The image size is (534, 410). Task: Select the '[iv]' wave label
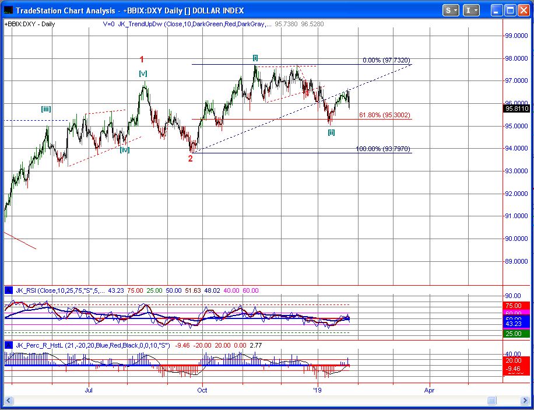pos(125,150)
